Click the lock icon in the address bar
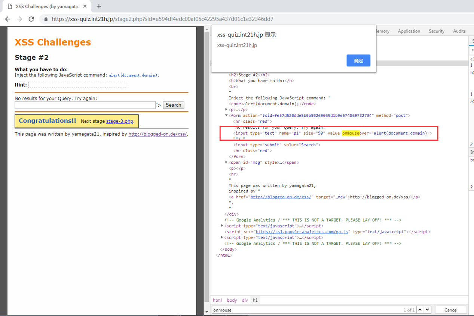 pos(46,19)
